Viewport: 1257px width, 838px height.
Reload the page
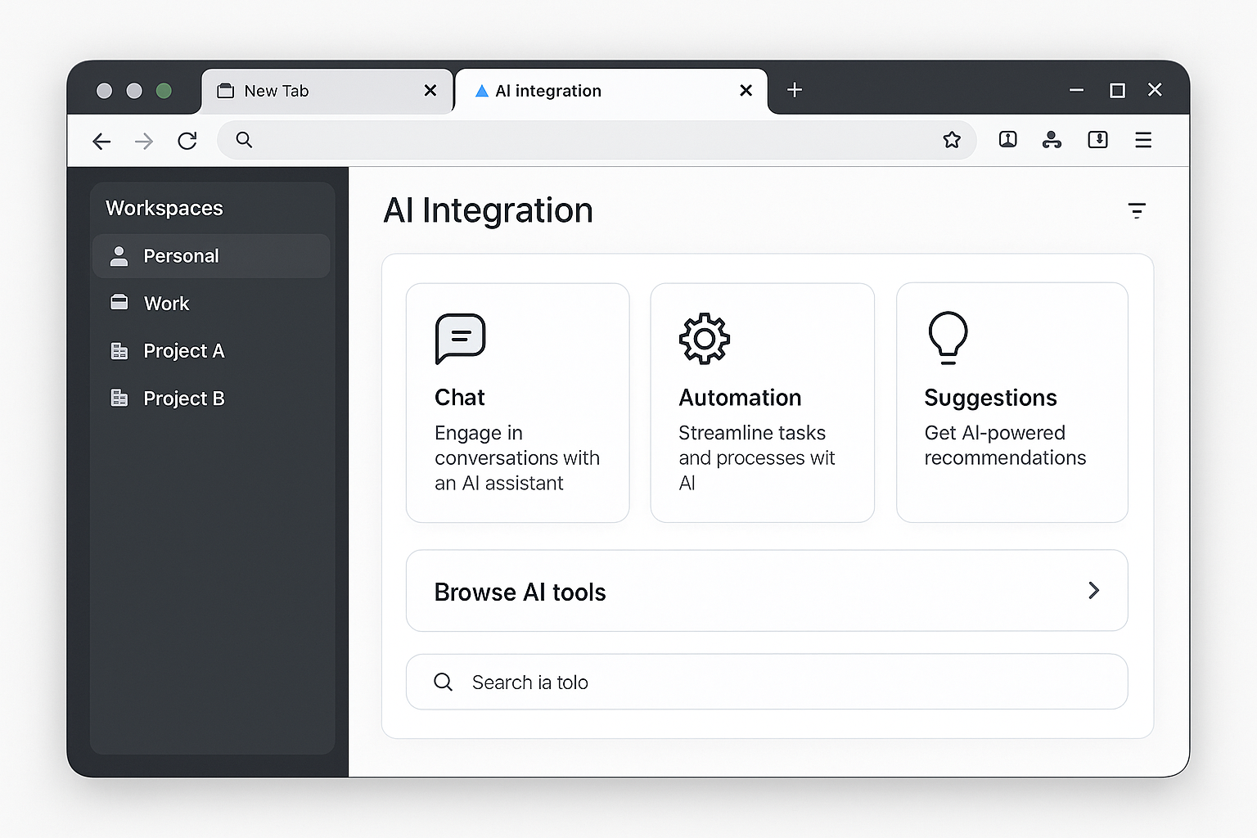187,141
